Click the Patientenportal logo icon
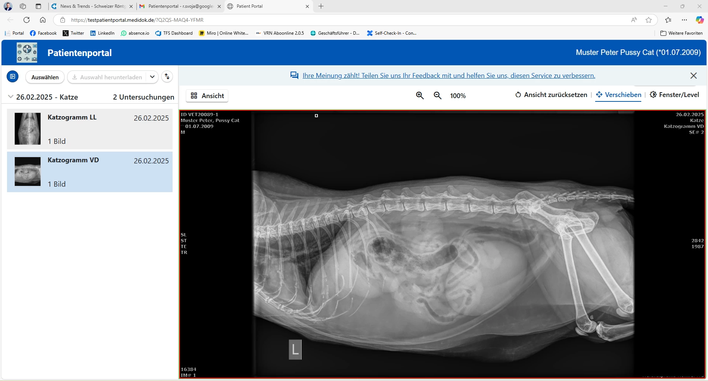This screenshot has height=381, width=708. coord(27,52)
